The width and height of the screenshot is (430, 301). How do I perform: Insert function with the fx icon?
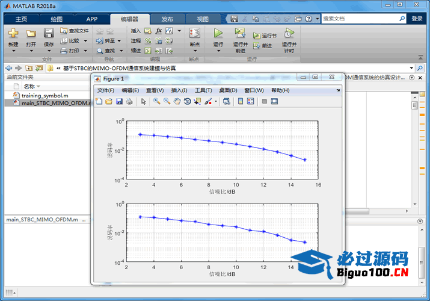click(159, 31)
